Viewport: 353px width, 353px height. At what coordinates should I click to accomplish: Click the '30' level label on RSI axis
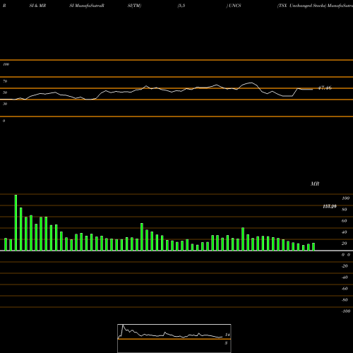click(x=5, y=104)
